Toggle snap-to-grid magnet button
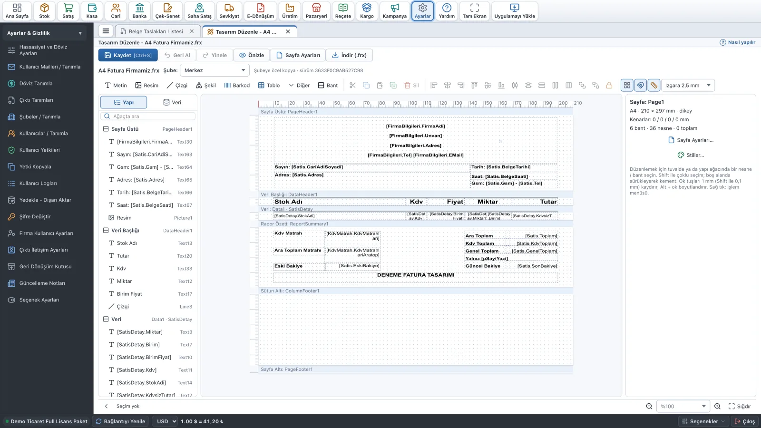 click(x=641, y=85)
